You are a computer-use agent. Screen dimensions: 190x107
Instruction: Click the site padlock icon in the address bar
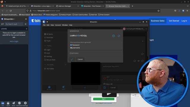coord(31,11)
